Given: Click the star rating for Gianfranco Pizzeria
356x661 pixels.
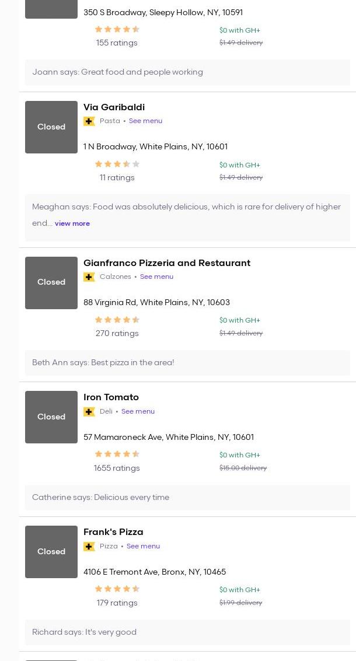Looking at the screenshot, I should point(117,320).
